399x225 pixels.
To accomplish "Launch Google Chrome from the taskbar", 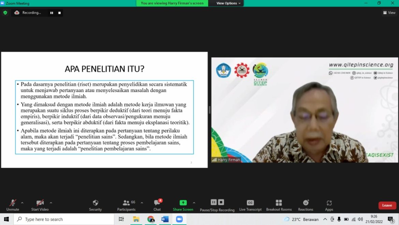I will tap(150, 219).
